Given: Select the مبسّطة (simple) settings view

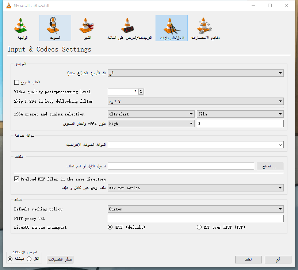Looking at the screenshot, I should (10, 259).
